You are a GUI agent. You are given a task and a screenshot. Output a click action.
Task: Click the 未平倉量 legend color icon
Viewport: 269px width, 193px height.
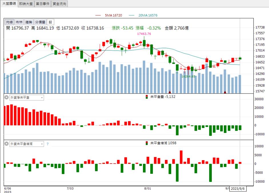point(147,97)
